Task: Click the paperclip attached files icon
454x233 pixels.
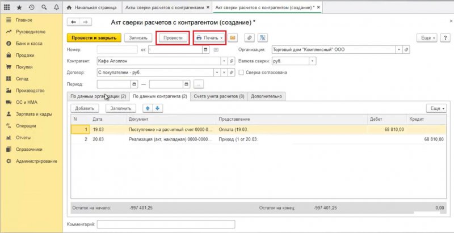Action: point(249,37)
